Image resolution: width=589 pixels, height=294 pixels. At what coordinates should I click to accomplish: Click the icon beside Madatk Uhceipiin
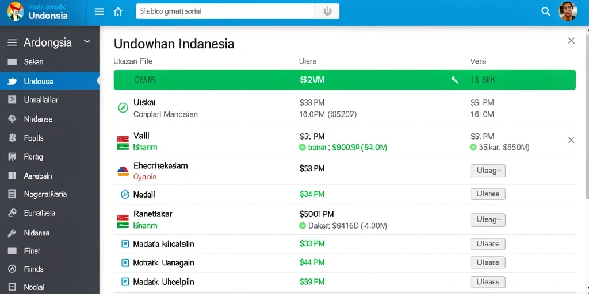click(x=125, y=281)
